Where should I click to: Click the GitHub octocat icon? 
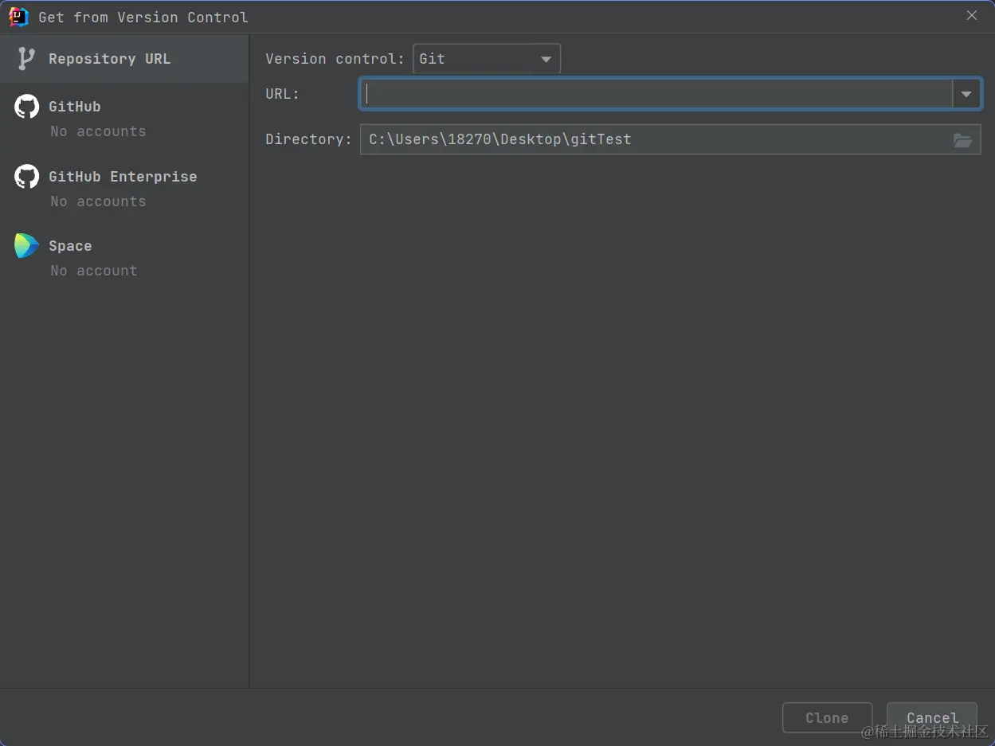point(26,107)
